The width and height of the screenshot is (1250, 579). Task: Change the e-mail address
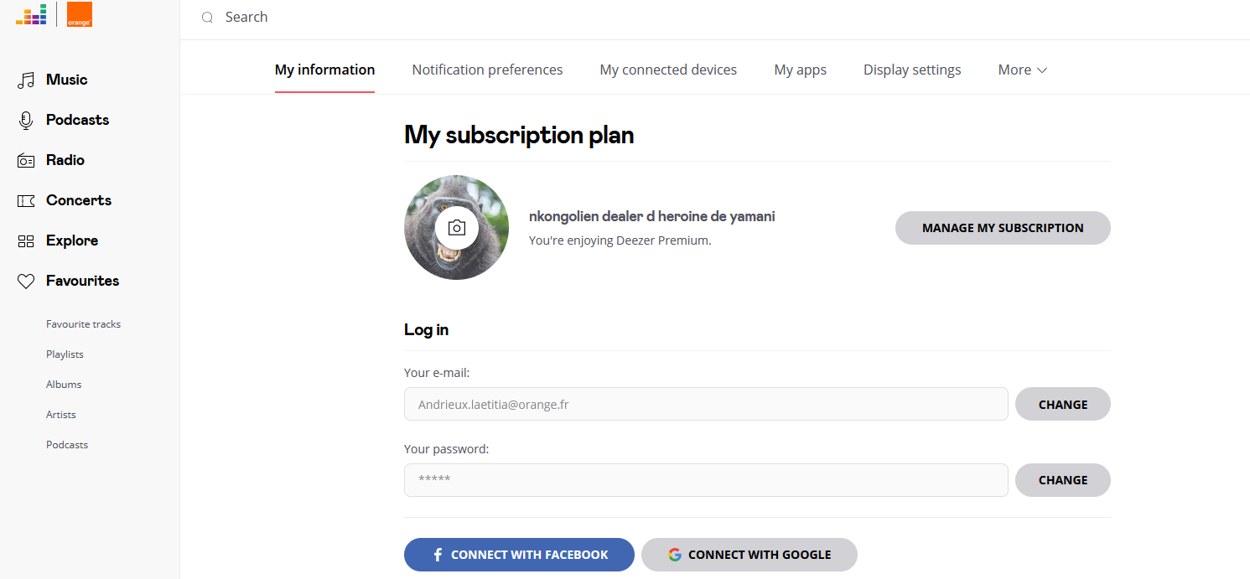pyautogui.click(x=1062, y=404)
